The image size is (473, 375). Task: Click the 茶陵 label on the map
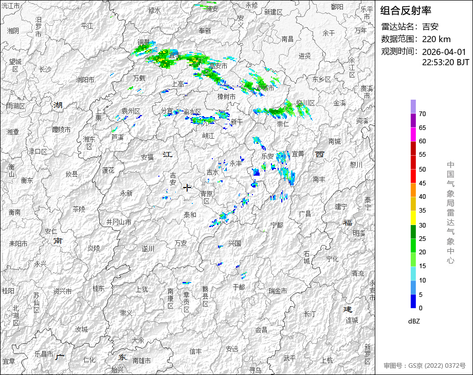pyautogui.click(x=79, y=209)
